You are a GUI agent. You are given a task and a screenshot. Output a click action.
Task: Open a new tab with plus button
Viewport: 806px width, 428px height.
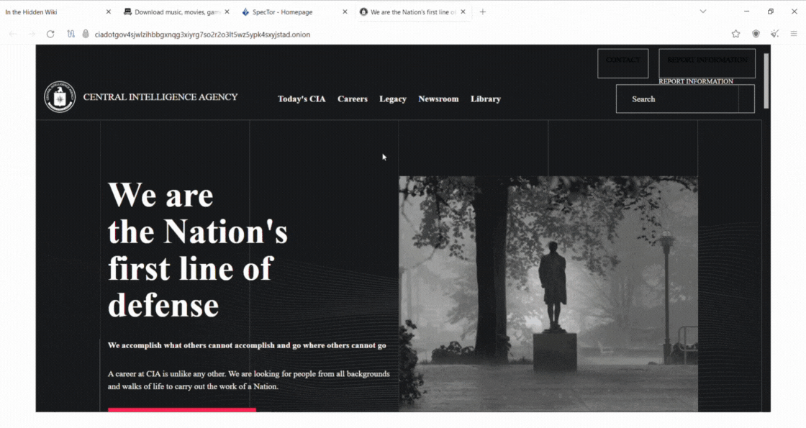(x=483, y=12)
